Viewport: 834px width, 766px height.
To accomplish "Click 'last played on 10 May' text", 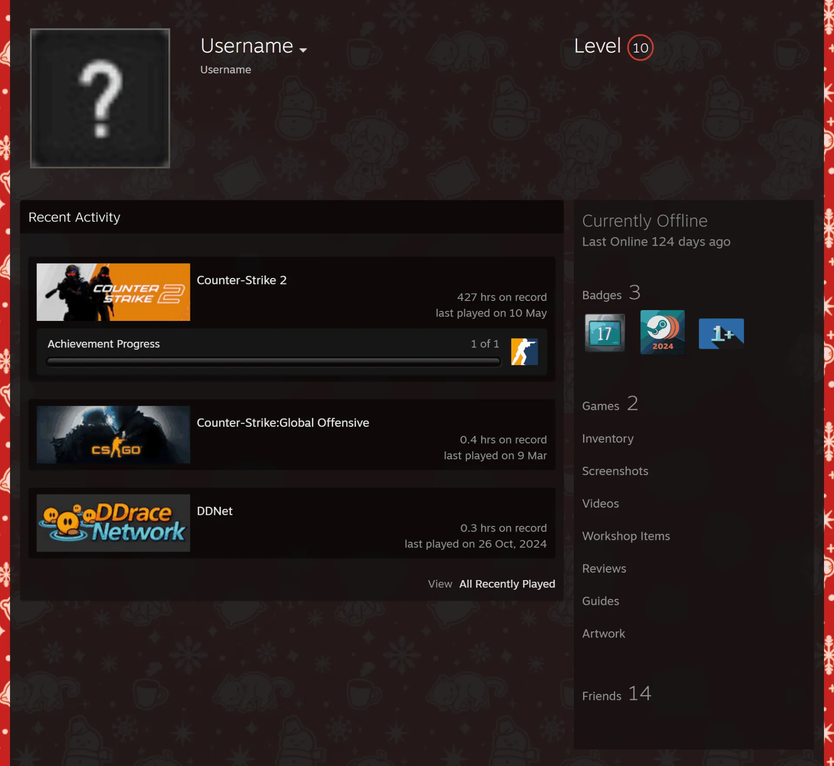I will tap(491, 314).
